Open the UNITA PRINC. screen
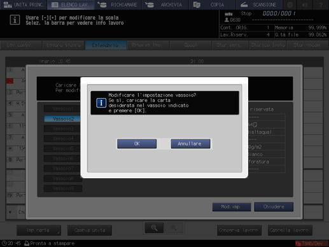This screenshot has width=329, height=247. 24,4
